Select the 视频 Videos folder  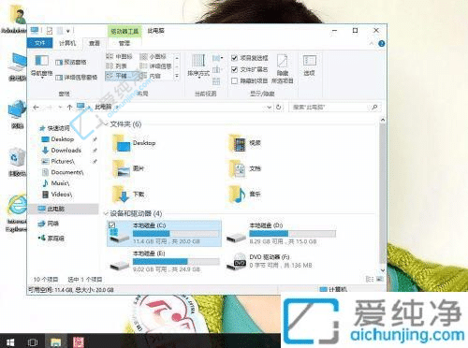tap(245, 143)
